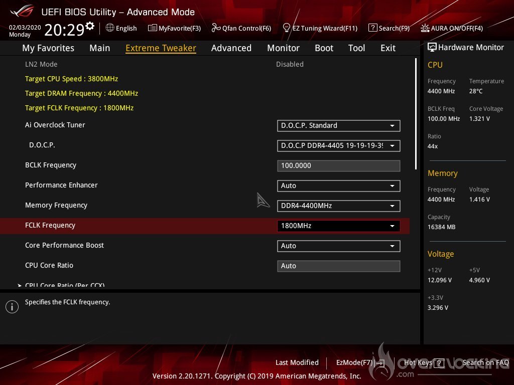Select the FCLK Frequency row label

click(x=50, y=225)
